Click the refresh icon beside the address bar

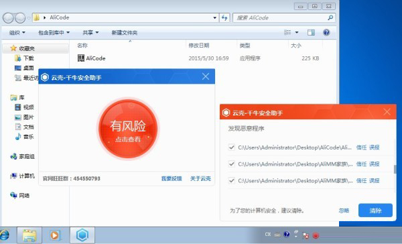[x=224, y=17]
